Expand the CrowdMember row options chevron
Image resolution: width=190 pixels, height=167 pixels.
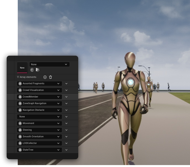pos(66,97)
